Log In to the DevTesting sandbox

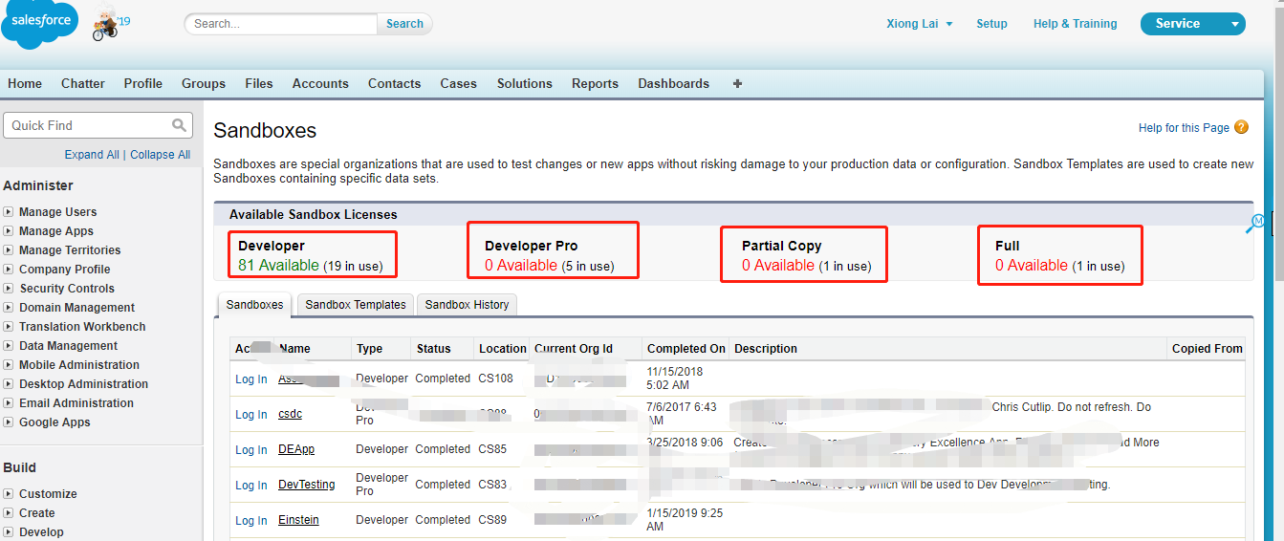point(251,486)
